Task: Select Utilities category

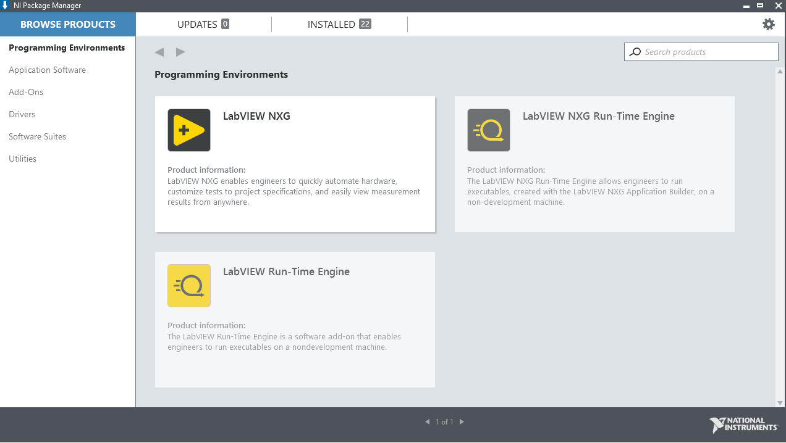Action: point(22,159)
